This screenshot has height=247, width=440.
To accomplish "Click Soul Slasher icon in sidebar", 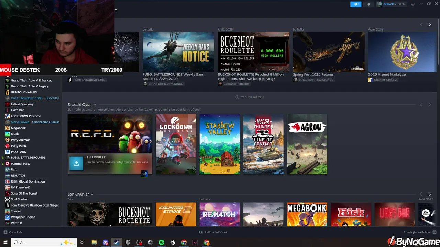I will pyautogui.click(x=8, y=199).
